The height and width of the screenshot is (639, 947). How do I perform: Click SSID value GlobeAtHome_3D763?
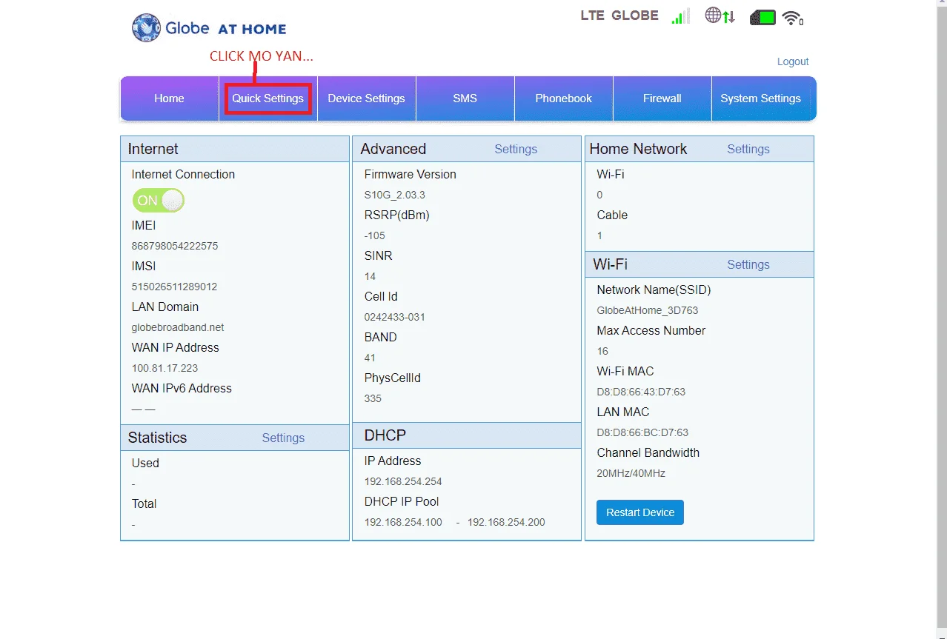click(x=648, y=310)
